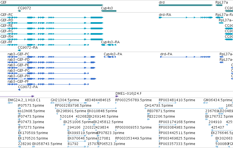The image size is (233, 148).
Task: Select the CG9072 gene arrow
Action: 19,11
